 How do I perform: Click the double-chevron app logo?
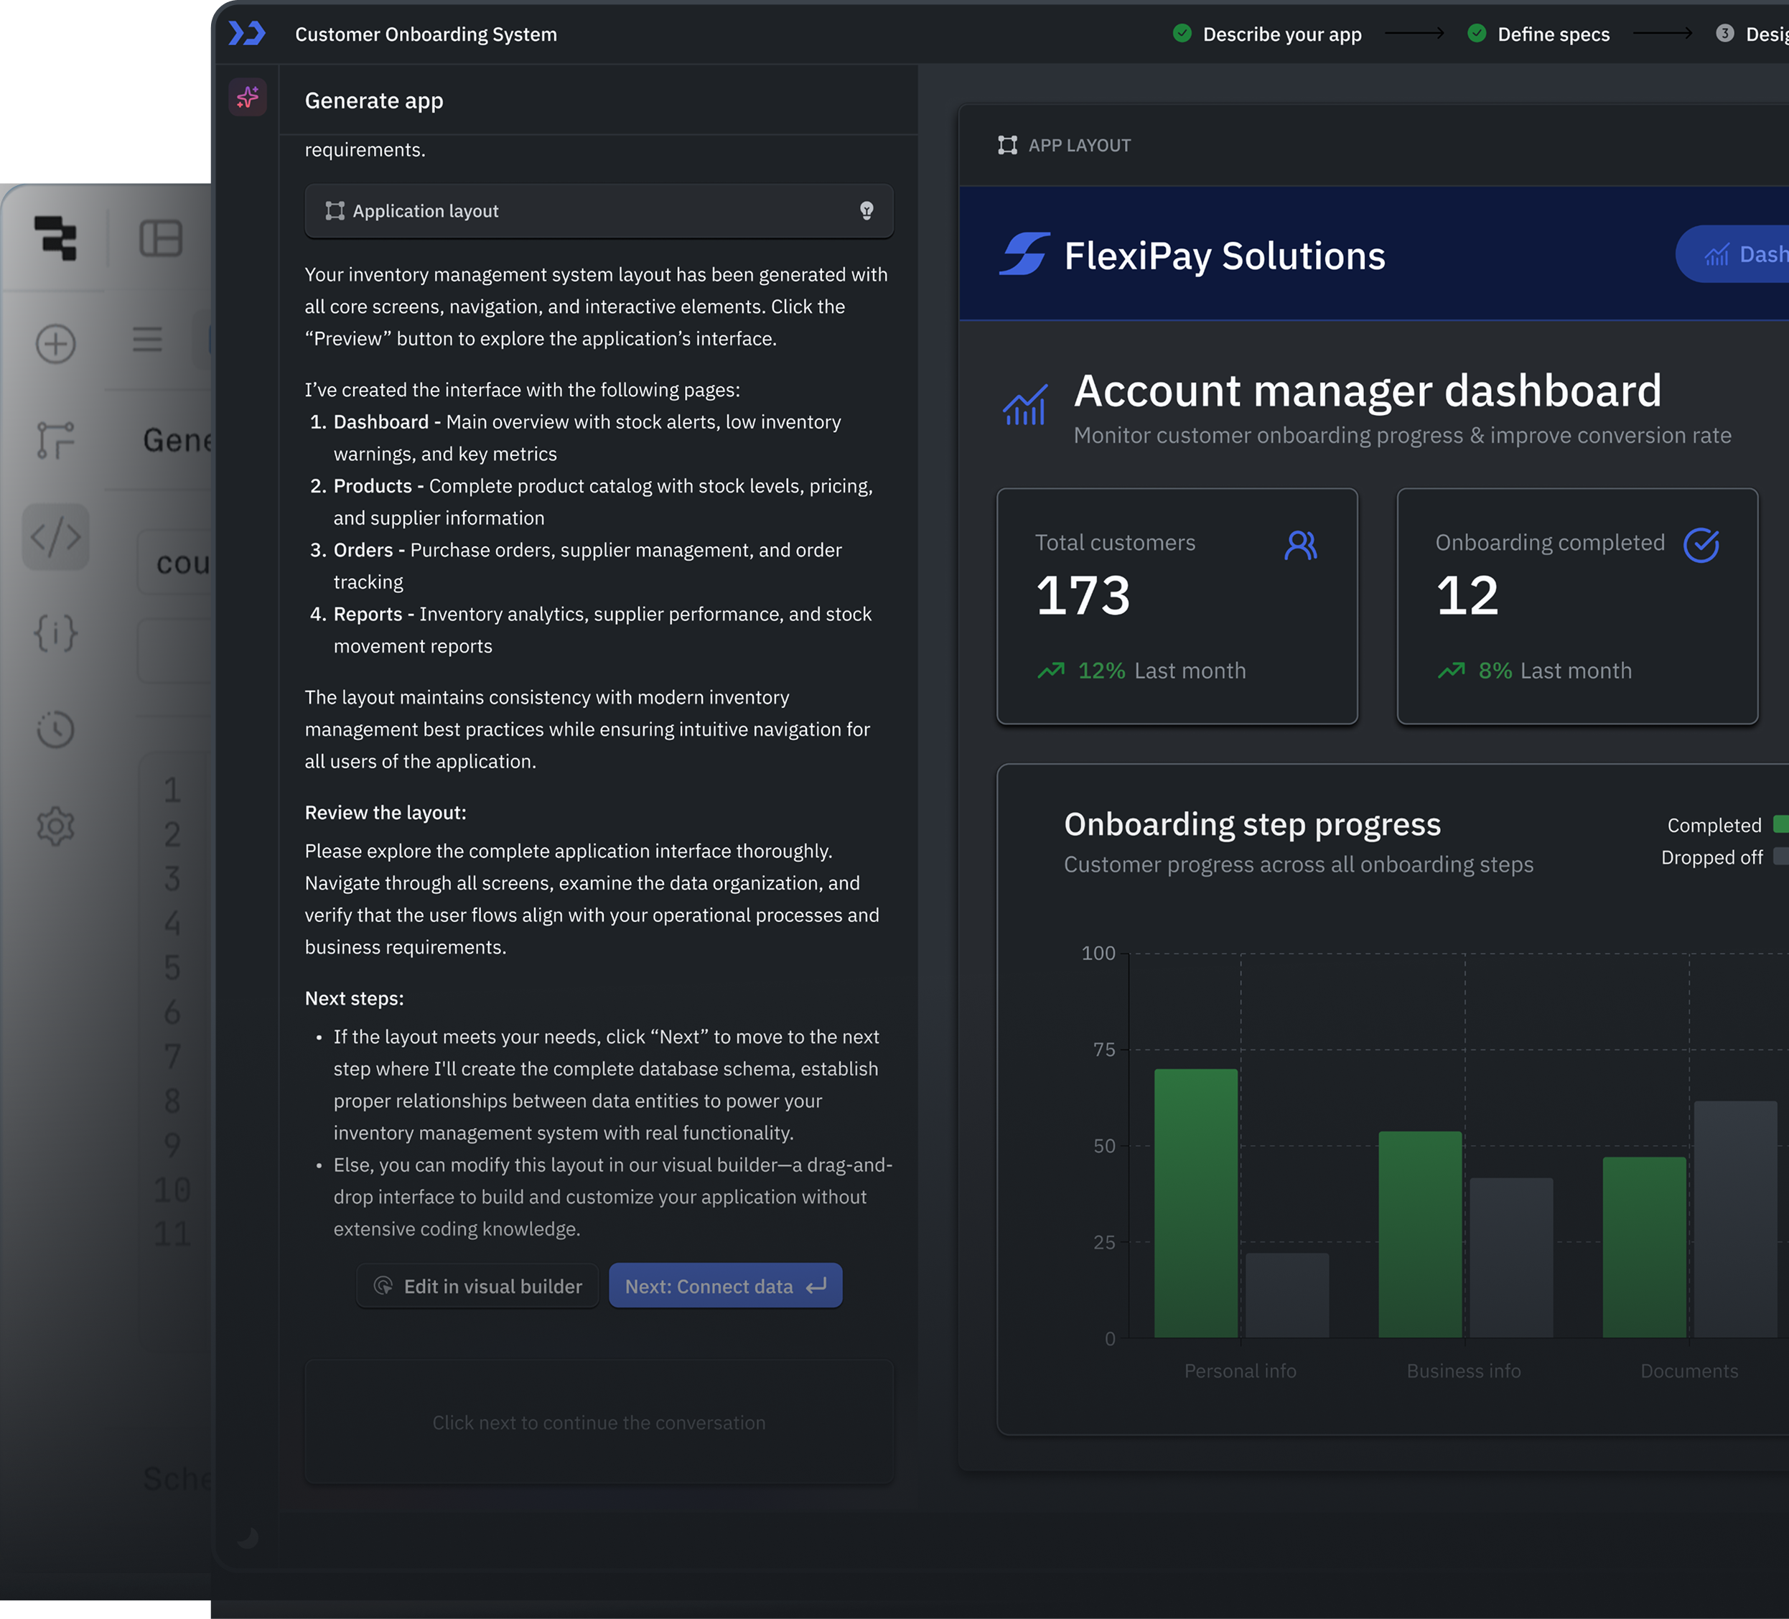point(247,34)
